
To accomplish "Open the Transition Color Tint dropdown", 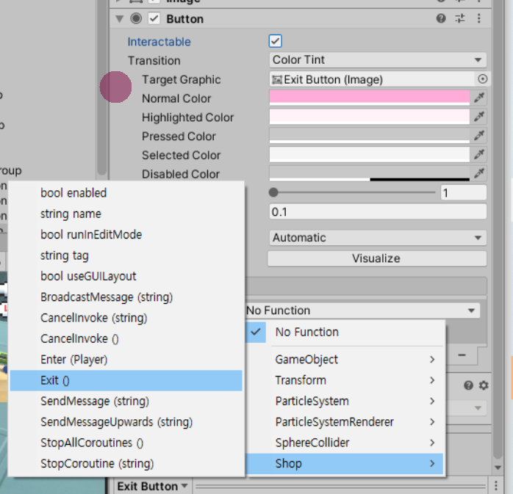I will pos(378,59).
